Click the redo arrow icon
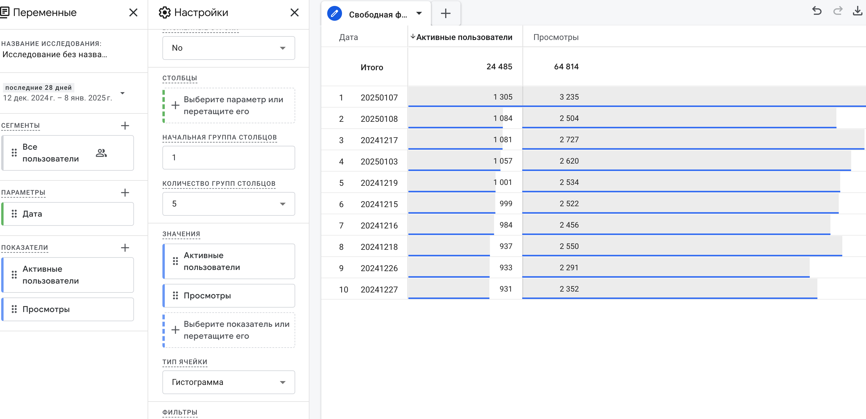 click(x=838, y=11)
